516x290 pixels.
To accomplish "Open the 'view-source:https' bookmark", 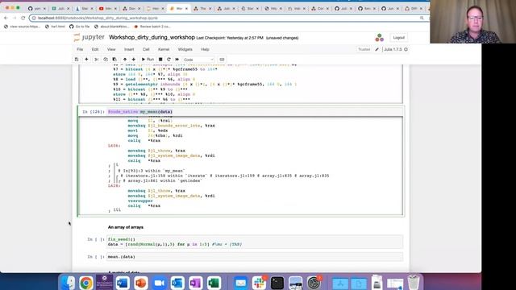I will (22, 27).
